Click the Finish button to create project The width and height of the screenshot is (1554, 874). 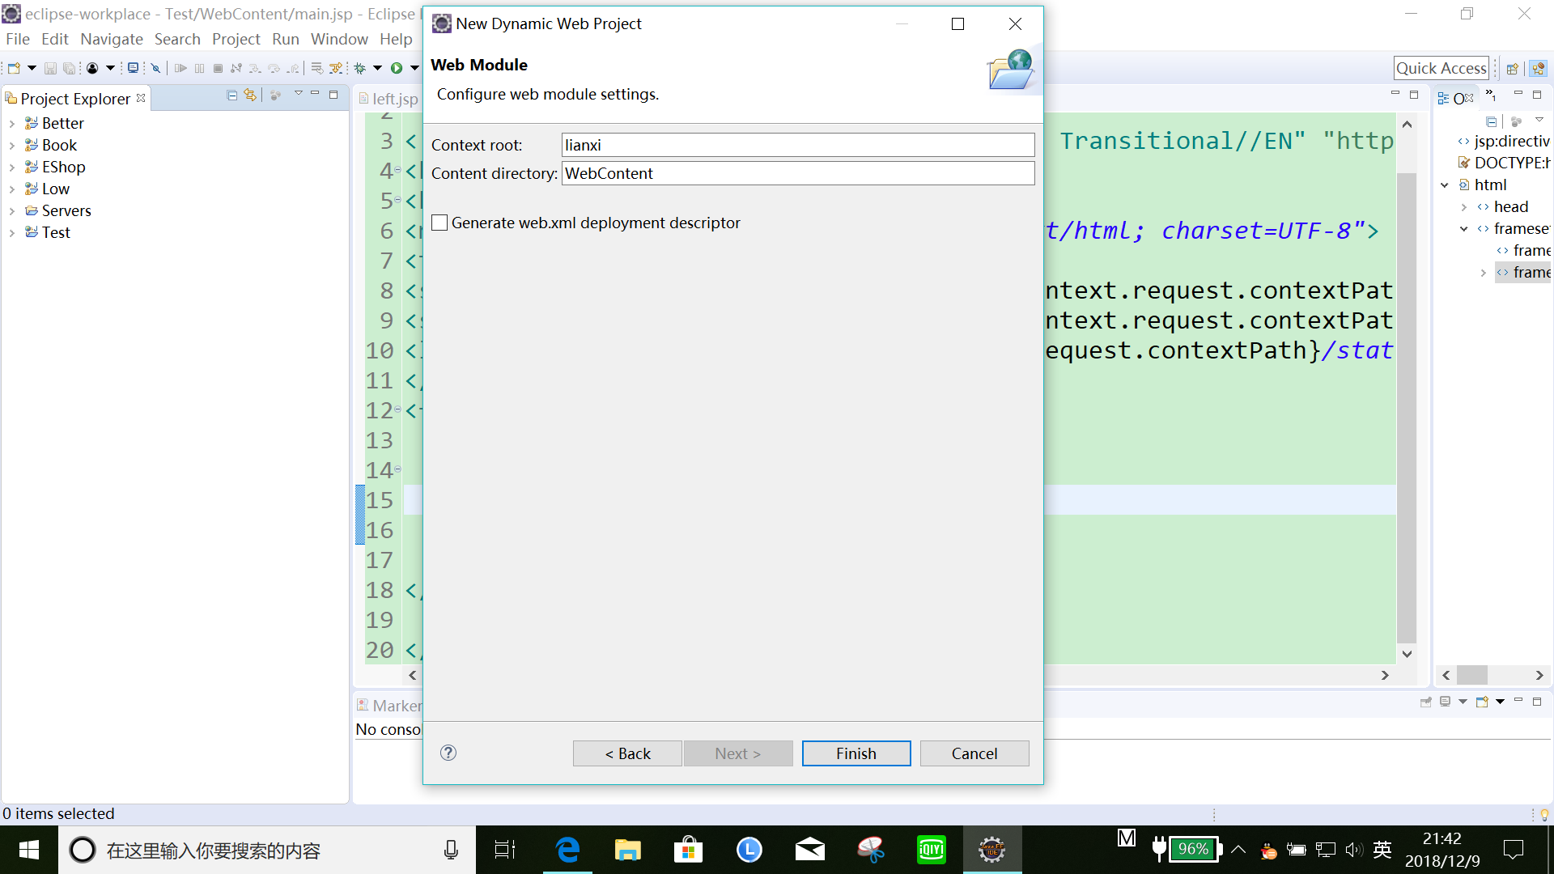[856, 753]
